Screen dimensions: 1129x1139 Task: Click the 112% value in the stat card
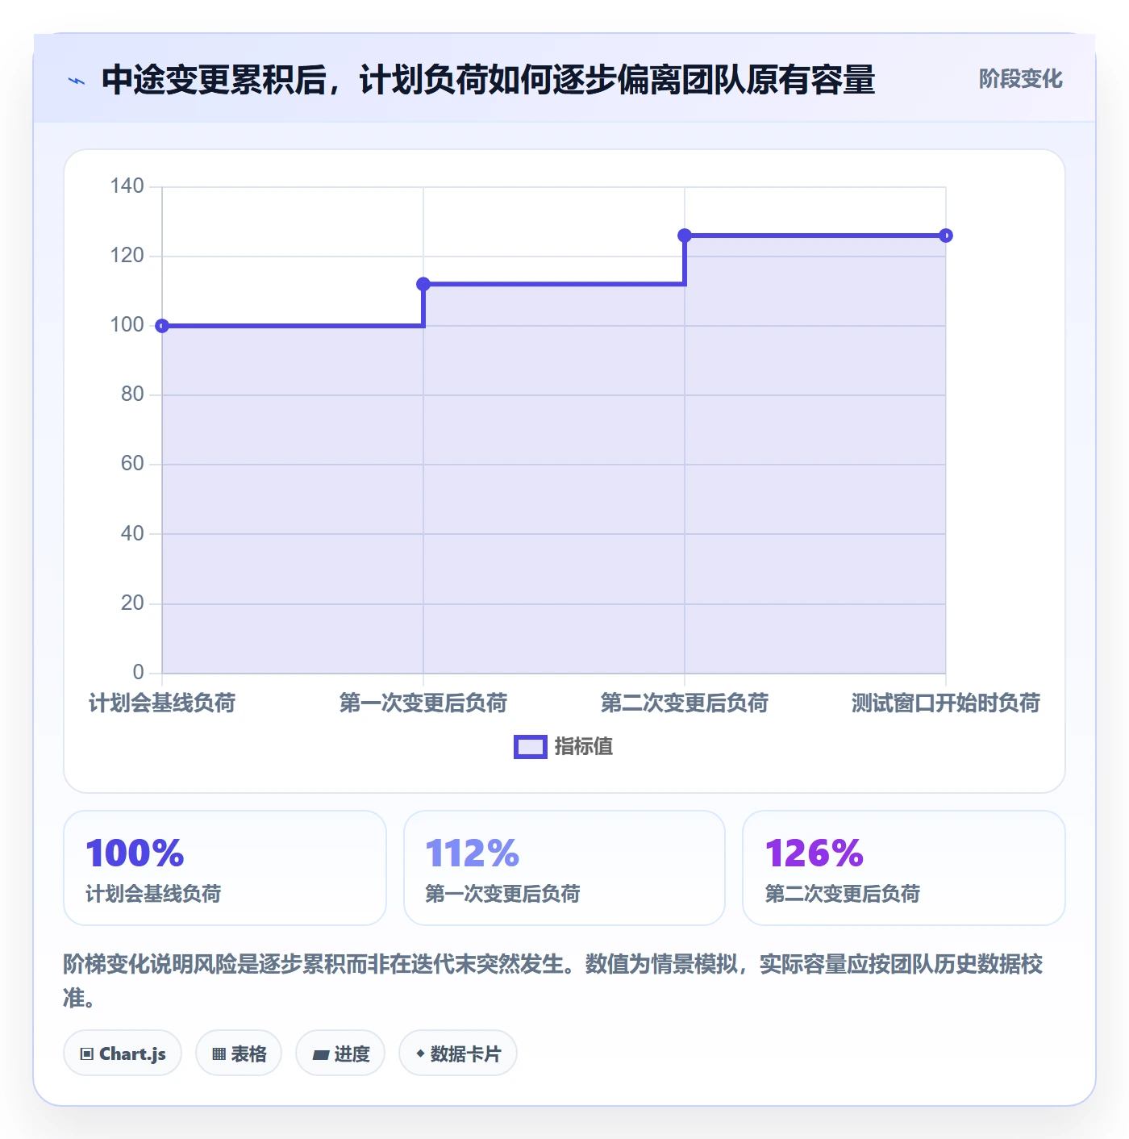[473, 853]
